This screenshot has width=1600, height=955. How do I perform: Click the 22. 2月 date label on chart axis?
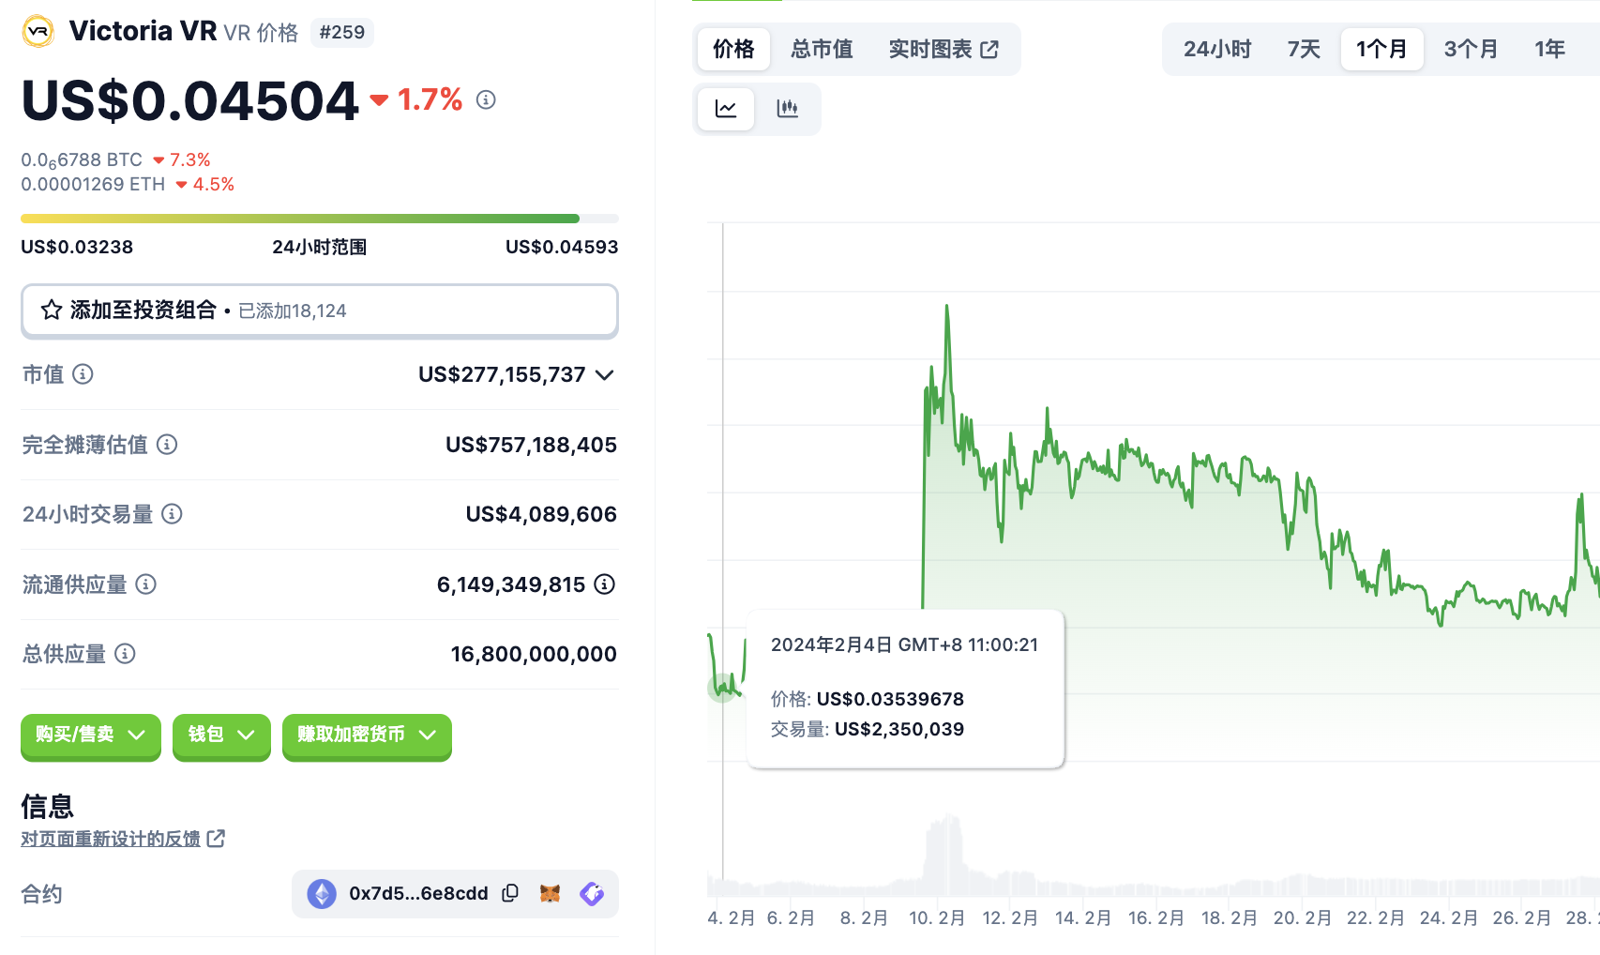1375,917
